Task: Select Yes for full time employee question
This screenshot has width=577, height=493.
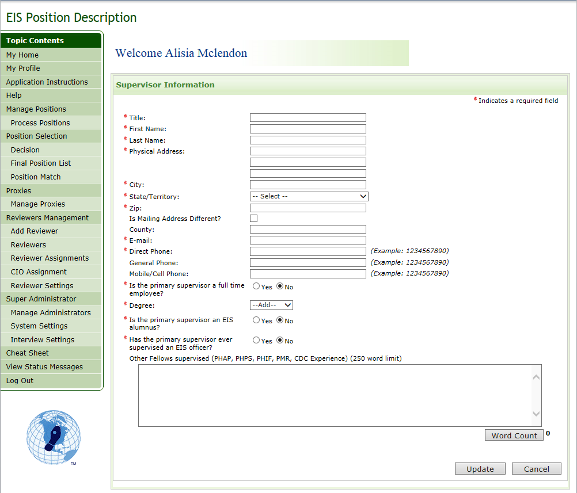Action: [256, 286]
